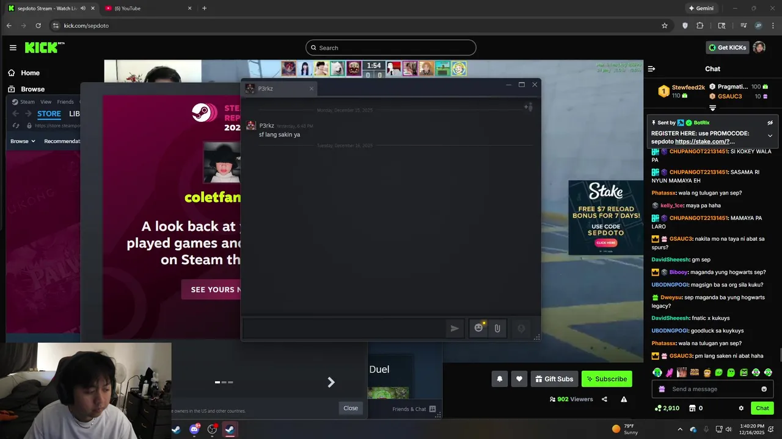The width and height of the screenshot is (782, 439).
Task: Expand the pinned message chevron
Action: [x=770, y=135]
